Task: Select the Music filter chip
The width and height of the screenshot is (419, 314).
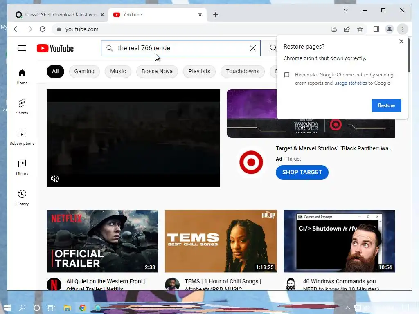Action: click(118, 71)
